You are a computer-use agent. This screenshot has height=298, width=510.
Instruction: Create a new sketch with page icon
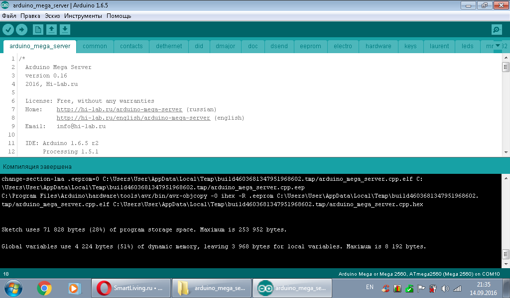38,30
